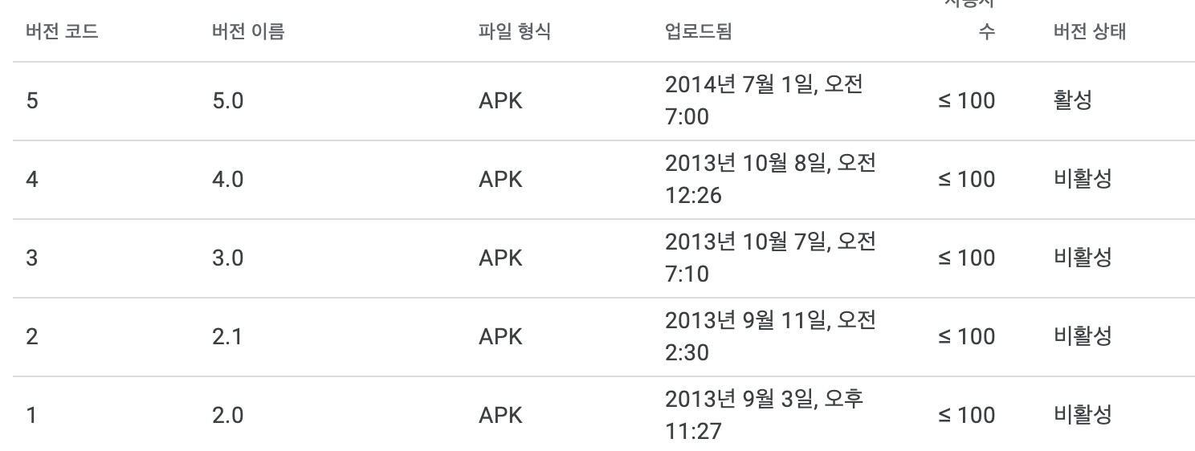Click the 비활성 status of version 4.0
Viewport: 1195px width, 451px height.
[1083, 180]
